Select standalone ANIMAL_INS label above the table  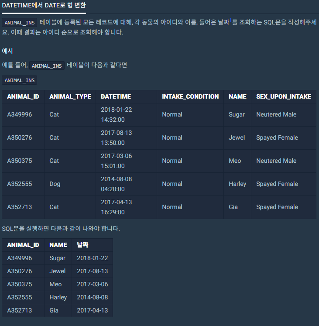(x=20, y=80)
